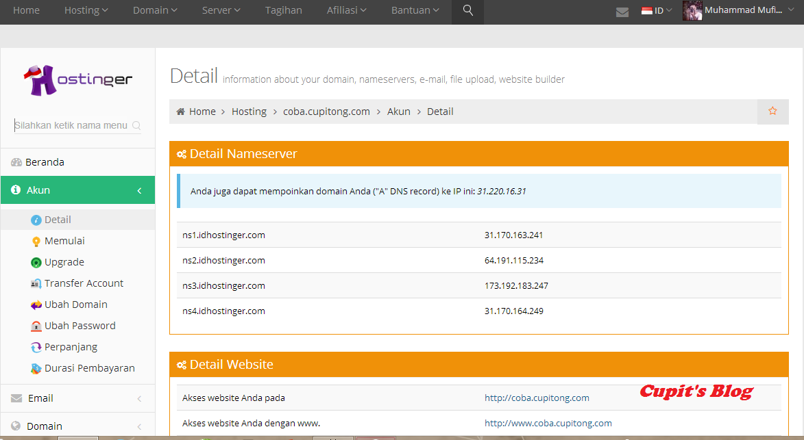Click the Beranda dashboard icon
The image size is (804, 440).
coord(16,162)
